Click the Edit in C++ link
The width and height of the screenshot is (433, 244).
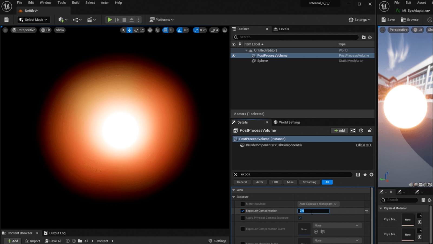click(x=364, y=145)
